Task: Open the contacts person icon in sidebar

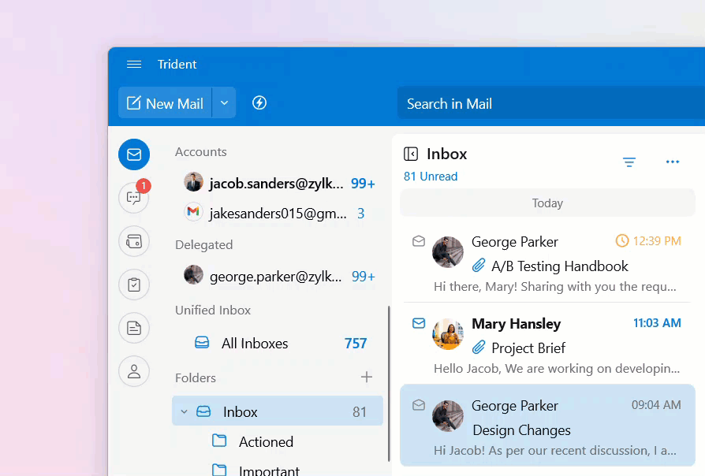Action: (x=134, y=371)
